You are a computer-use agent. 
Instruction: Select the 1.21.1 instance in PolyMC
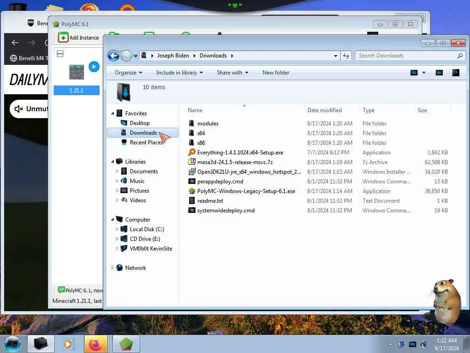pyautogui.click(x=77, y=91)
